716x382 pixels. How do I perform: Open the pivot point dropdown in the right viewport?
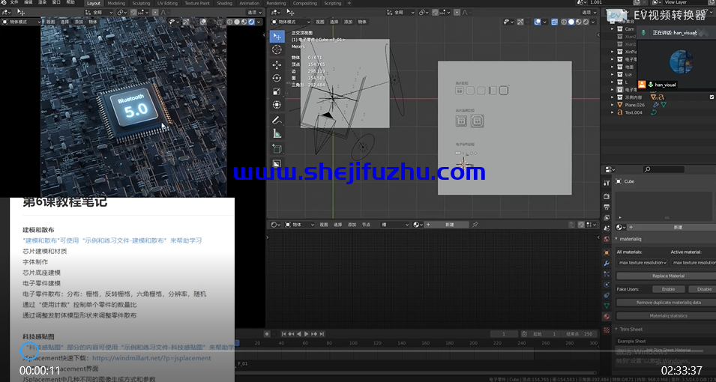tap(424, 12)
